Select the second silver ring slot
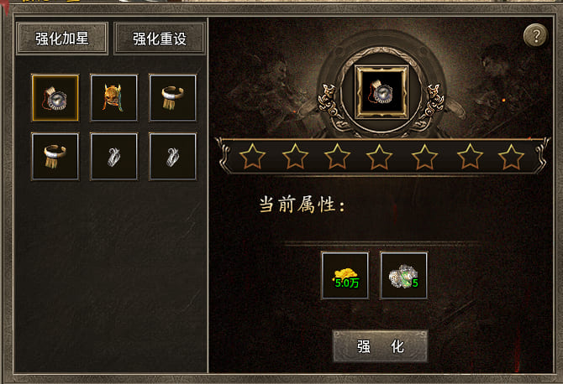 pyautogui.click(x=173, y=157)
